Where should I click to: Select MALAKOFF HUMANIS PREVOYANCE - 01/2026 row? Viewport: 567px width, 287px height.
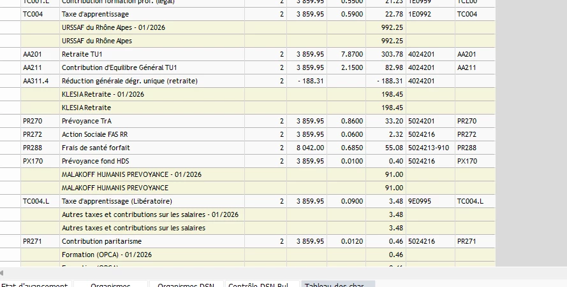(x=258, y=174)
